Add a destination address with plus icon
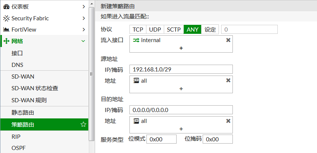The height and width of the screenshot is (153, 317). click(x=181, y=129)
